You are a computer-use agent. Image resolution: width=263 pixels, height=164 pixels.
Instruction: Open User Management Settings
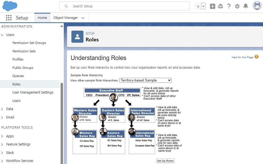coord(33,92)
